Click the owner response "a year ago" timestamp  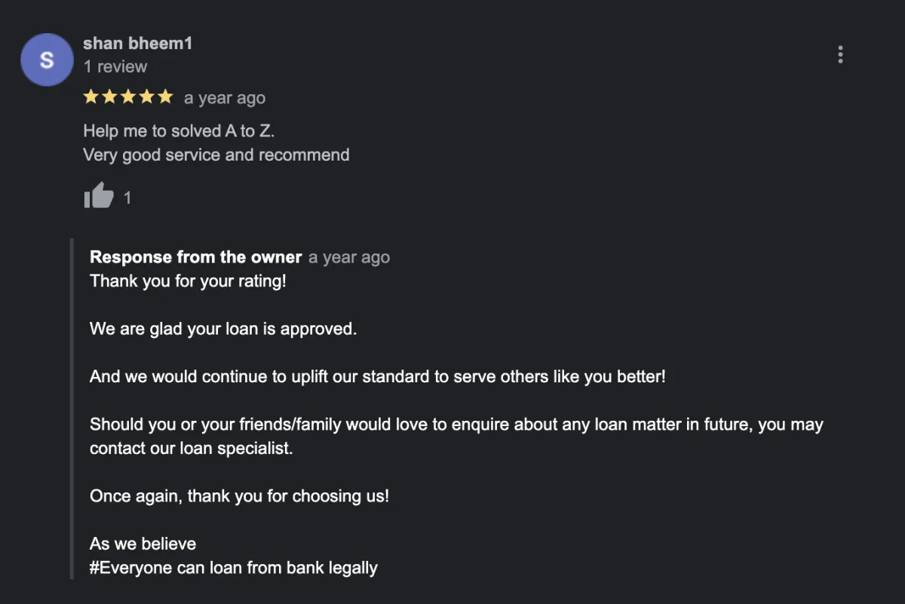pos(349,257)
